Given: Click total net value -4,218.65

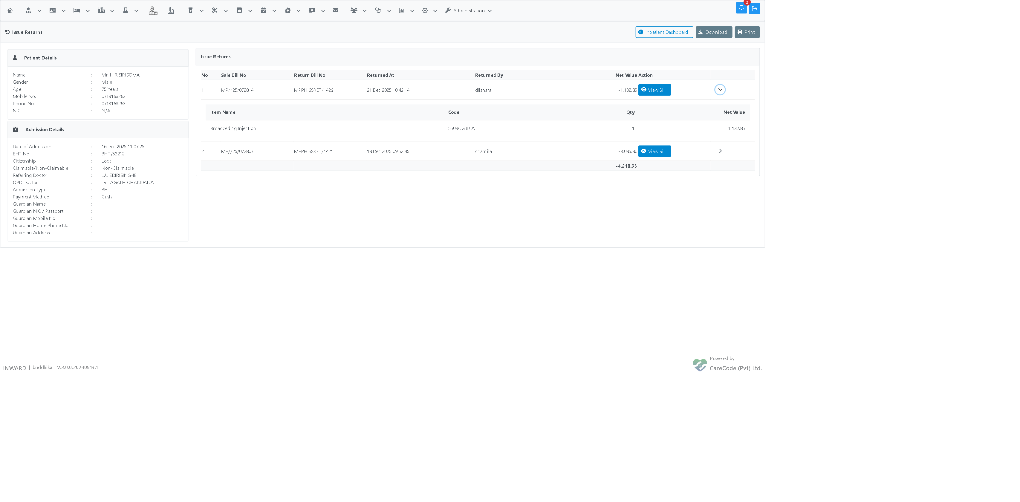Looking at the screenshot, I should [626, 166].
